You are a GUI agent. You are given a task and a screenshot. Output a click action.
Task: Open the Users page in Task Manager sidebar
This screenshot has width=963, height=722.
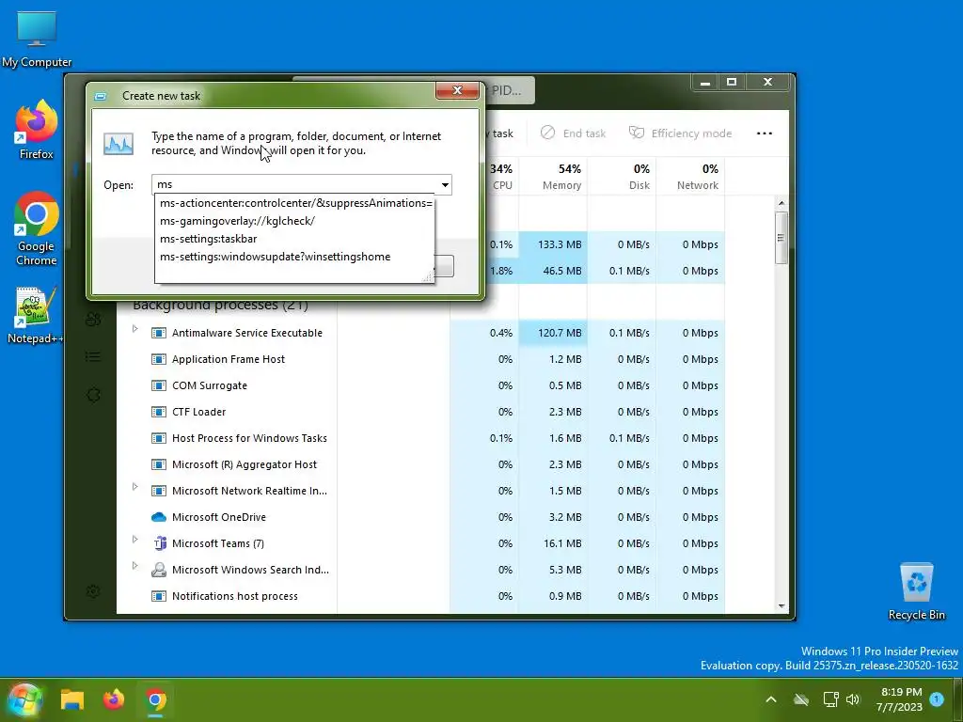93,319
